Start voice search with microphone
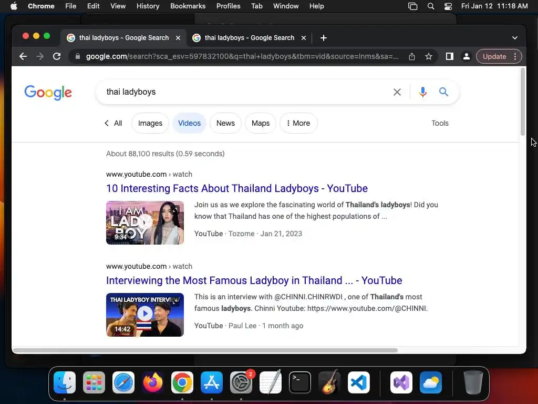538x404 pixels. pyautogui.click(x=423, y=92)
